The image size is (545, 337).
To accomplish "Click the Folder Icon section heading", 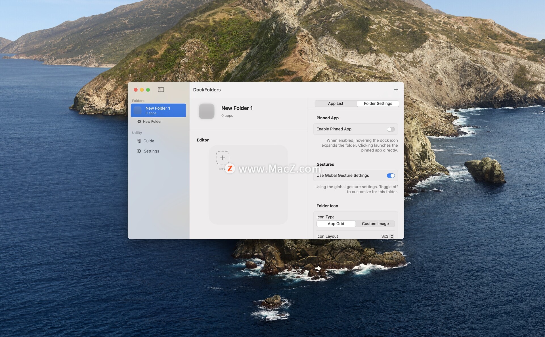I will pyautogui.click(x=327, y=206).
